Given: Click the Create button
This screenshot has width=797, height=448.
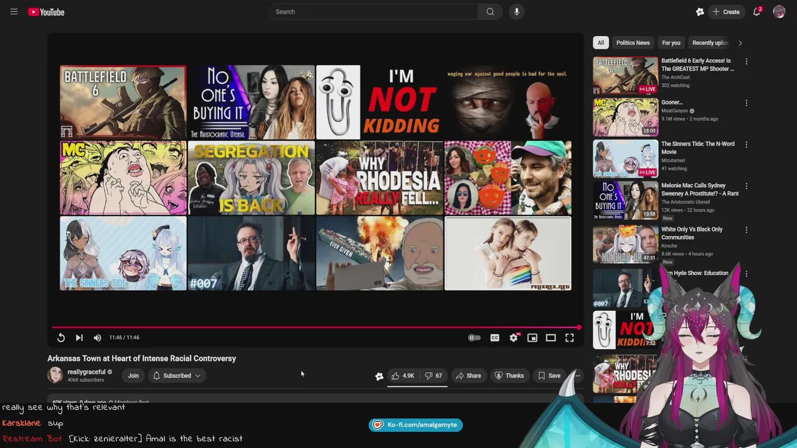Looking at the screenshot, I should (726, 12).
